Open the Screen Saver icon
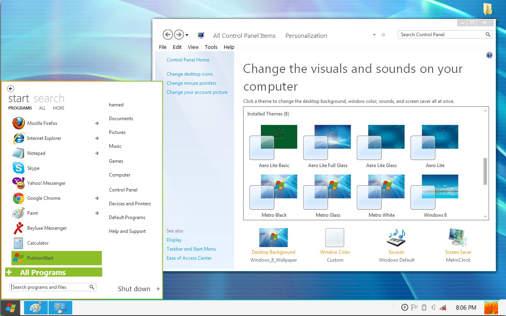The width and height of the screenshot is (506, 316). (458, 238)
